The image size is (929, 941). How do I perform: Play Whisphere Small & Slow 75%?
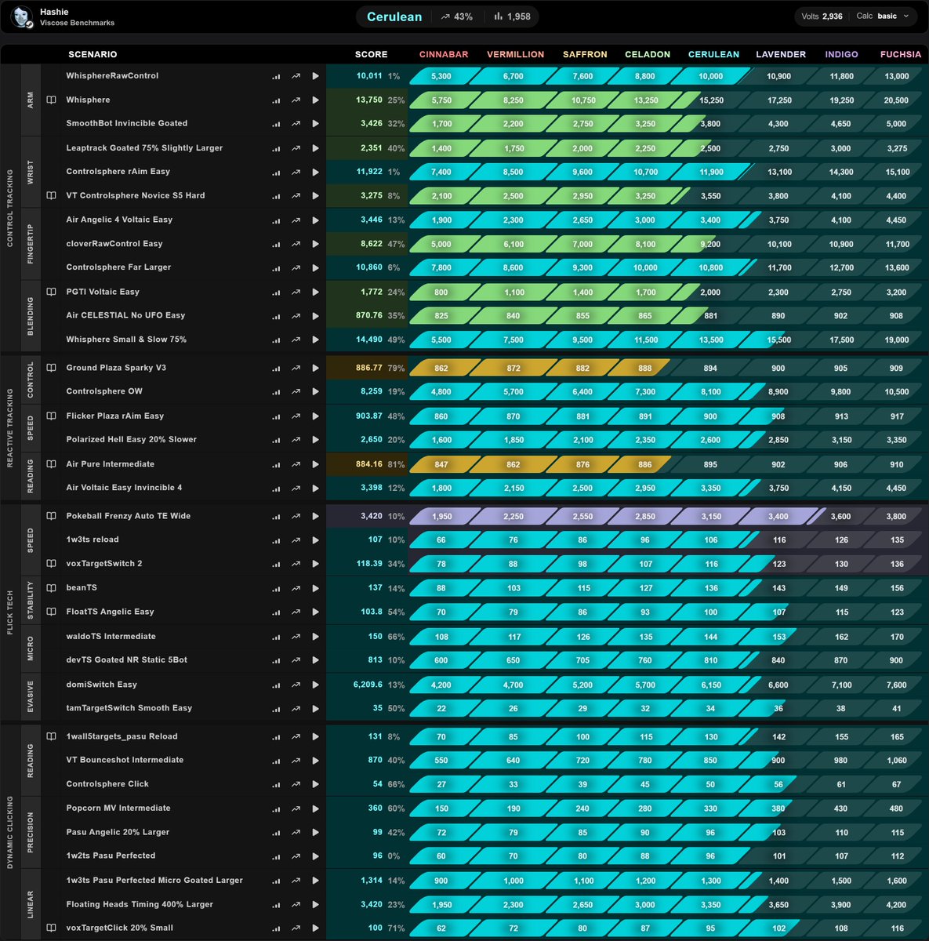point(315,340)
